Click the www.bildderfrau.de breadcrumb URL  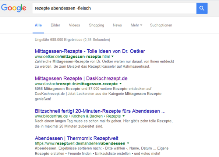click(78, 116)
